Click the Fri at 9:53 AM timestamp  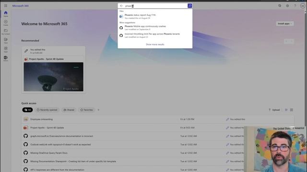187,128
